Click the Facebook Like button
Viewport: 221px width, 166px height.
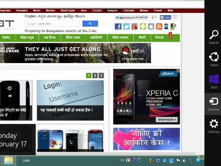click(165, 17)
